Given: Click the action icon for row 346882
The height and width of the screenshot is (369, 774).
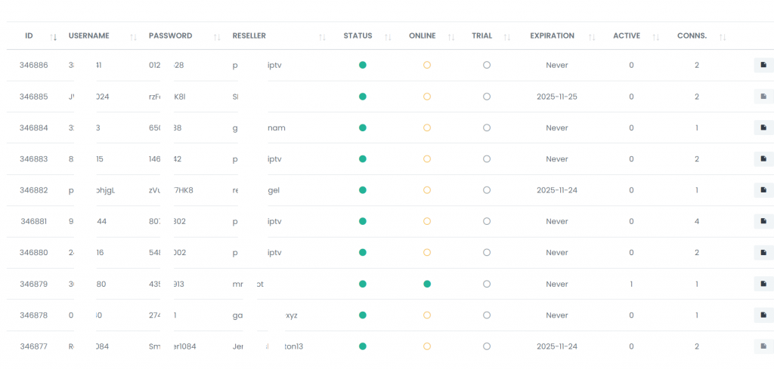Looking at the screenshot, I should pyautogui.click(x=763, y=190).
